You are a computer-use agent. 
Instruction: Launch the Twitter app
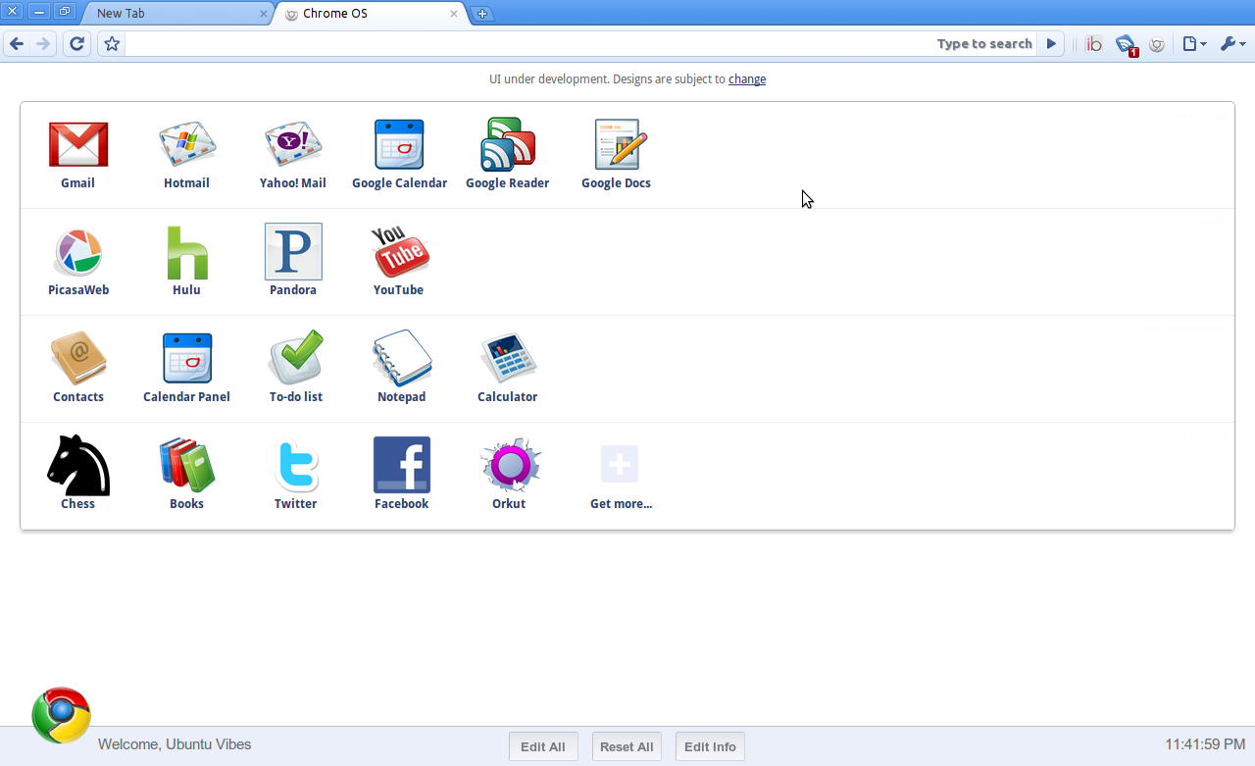296,465
